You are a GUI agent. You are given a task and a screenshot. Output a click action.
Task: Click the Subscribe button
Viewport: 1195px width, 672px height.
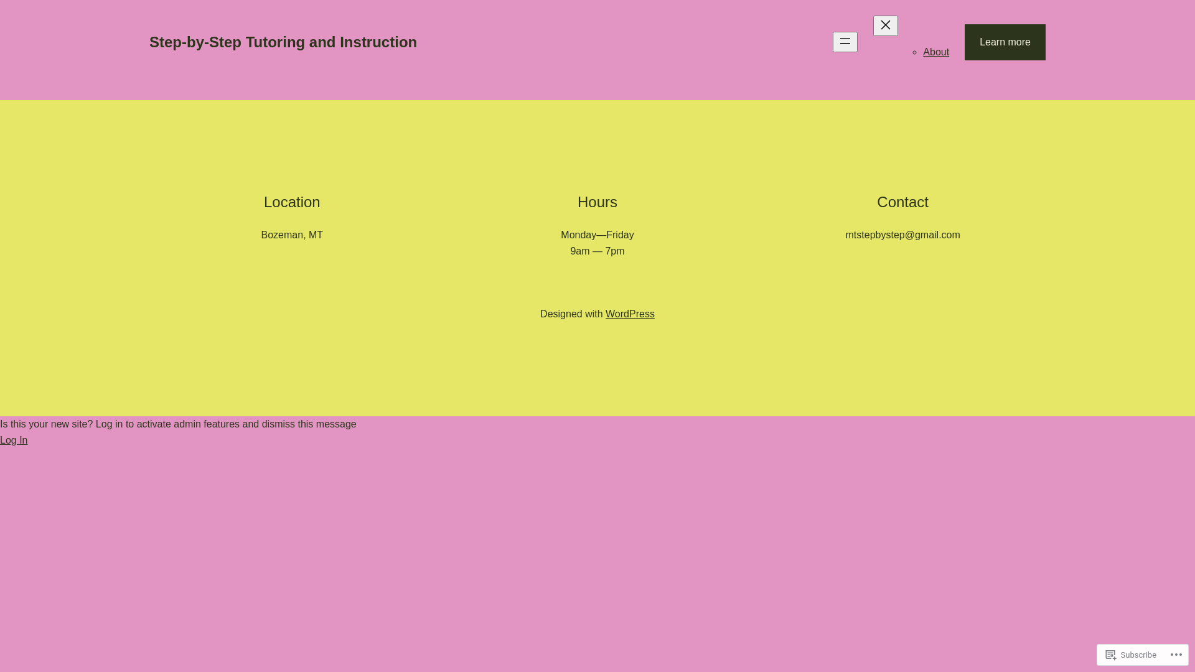(1131, 655)
